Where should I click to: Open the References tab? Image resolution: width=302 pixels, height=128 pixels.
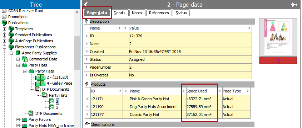pos(159,13)
